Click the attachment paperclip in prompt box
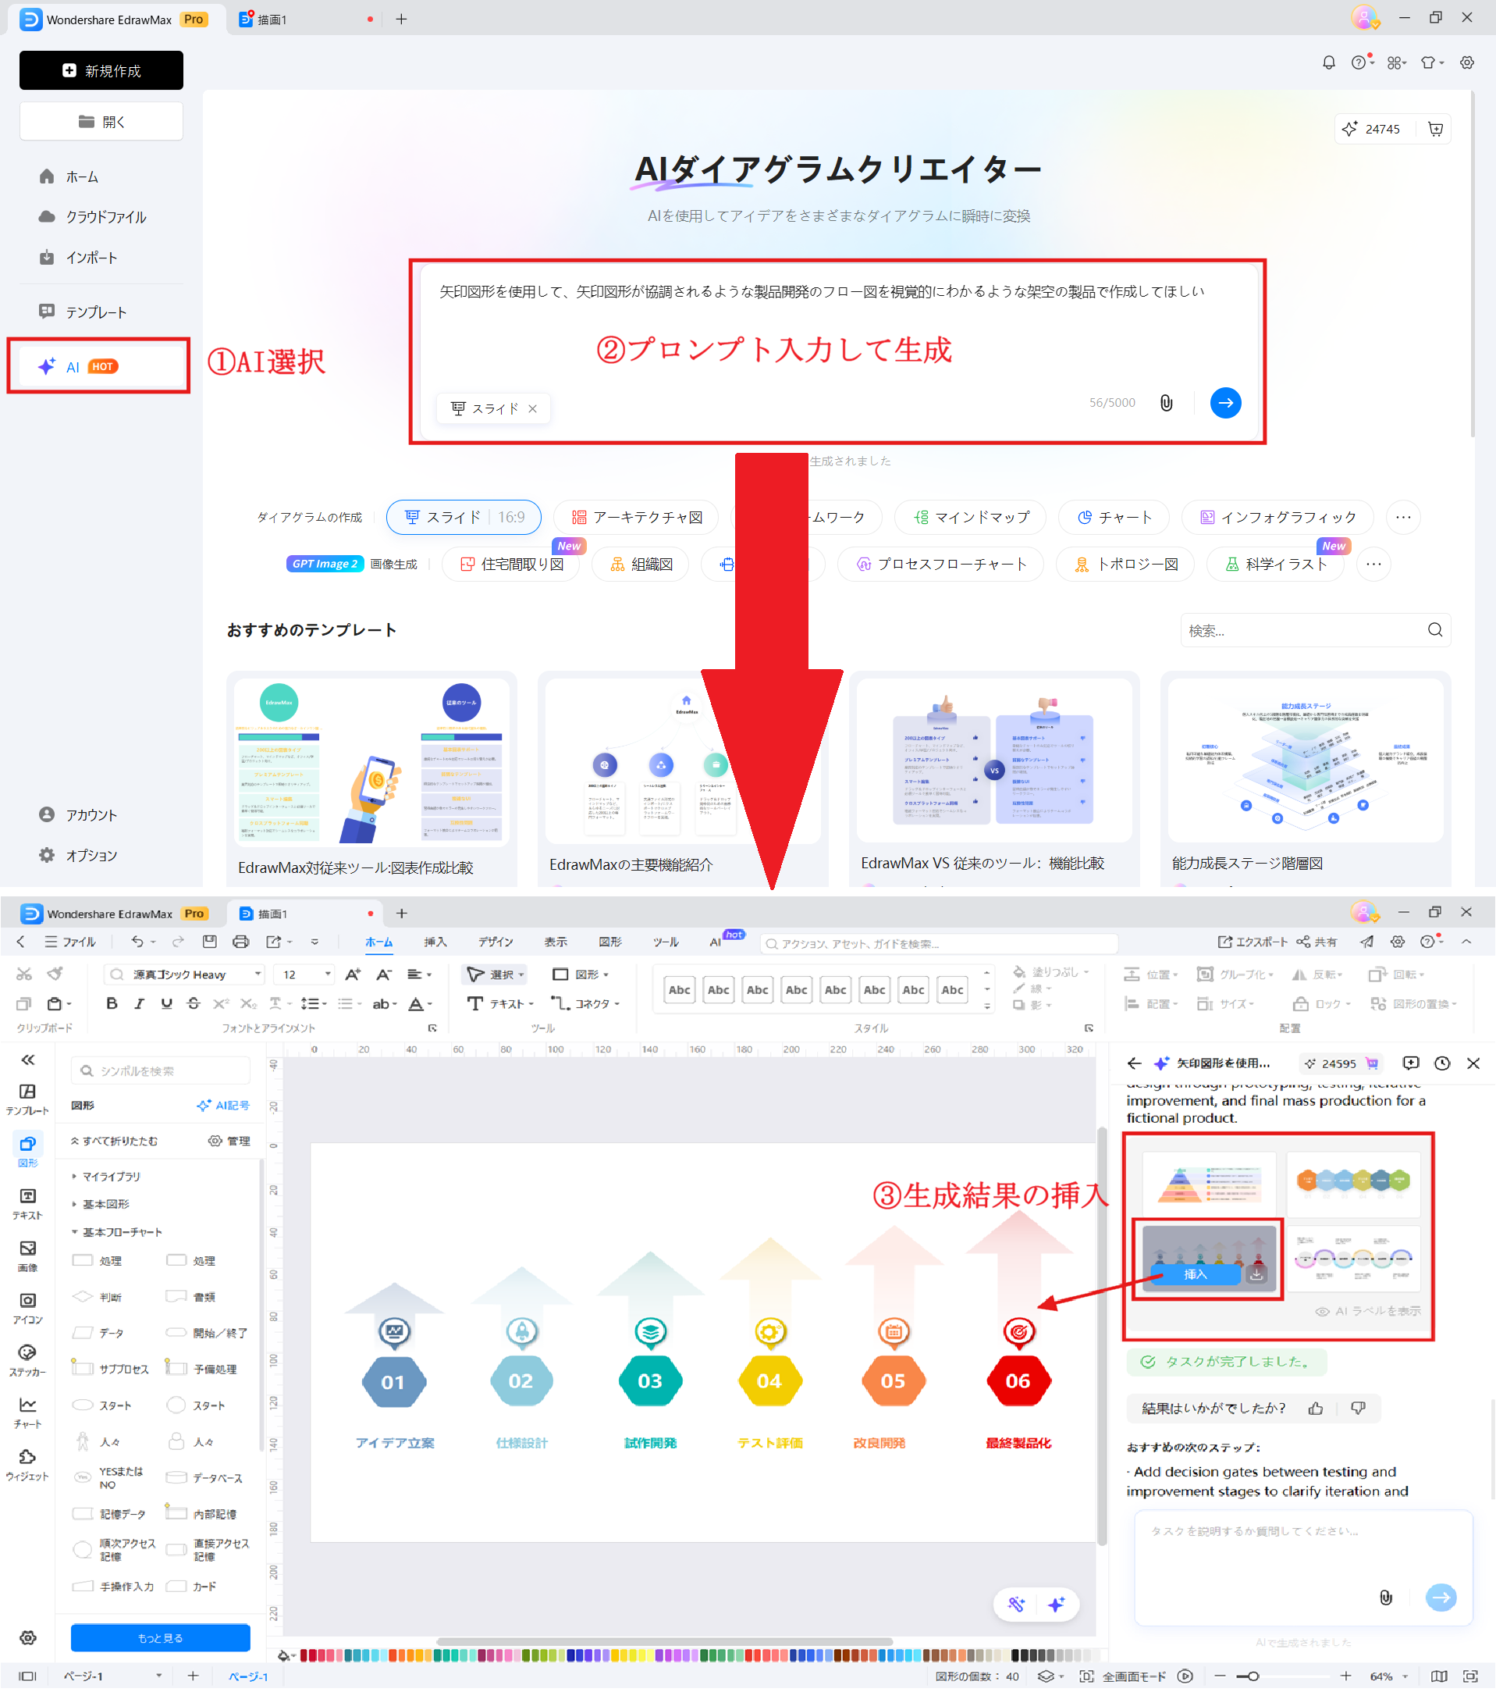1496x1692 pixels. coord(1166,403)
